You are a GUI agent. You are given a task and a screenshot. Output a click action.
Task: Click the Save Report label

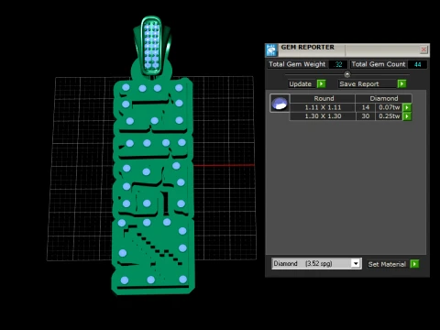359,83
